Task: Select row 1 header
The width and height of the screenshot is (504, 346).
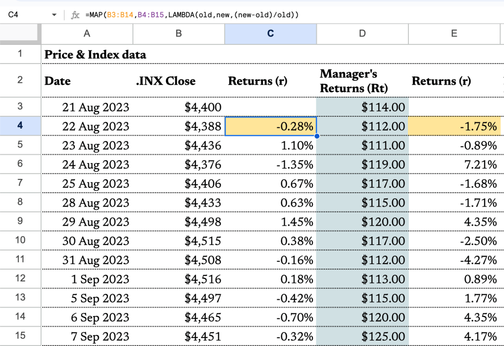Action: [x=20, y=54]
